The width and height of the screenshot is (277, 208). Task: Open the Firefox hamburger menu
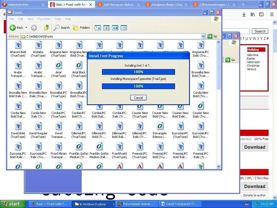coord(272,15)
